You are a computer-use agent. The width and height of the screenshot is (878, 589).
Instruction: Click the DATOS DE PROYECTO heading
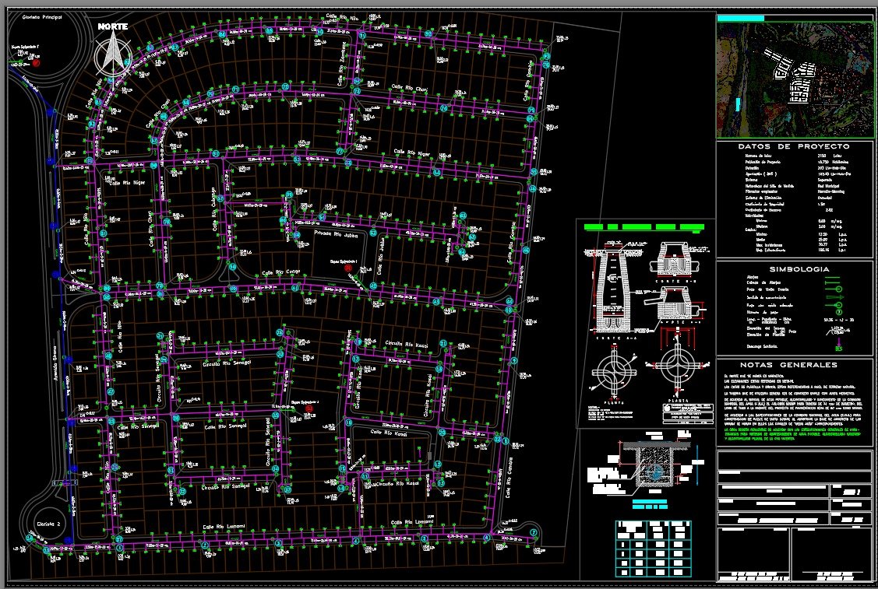pyautogui.click(x=795, y=146)
